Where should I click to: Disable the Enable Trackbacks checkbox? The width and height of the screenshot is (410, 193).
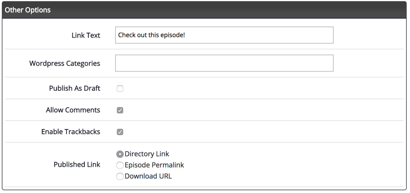[x=120, y=132]
